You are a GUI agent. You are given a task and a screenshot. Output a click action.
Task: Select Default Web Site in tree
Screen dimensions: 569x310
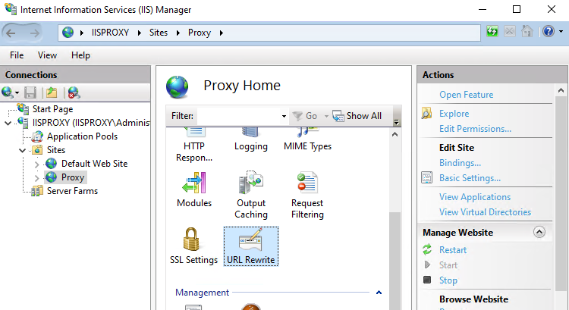click(94, 164)
